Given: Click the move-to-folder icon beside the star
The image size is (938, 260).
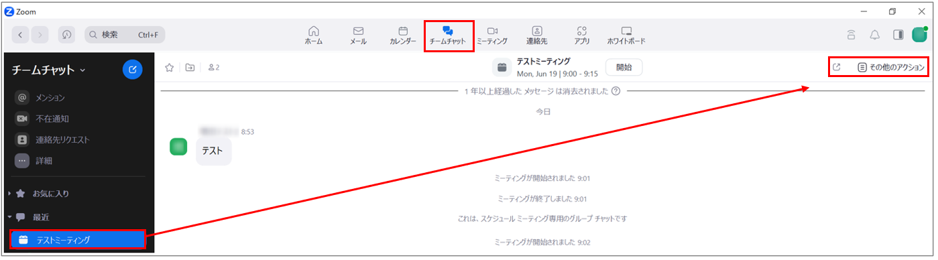Looking at the screenshot, I should (x=190, y=67).
